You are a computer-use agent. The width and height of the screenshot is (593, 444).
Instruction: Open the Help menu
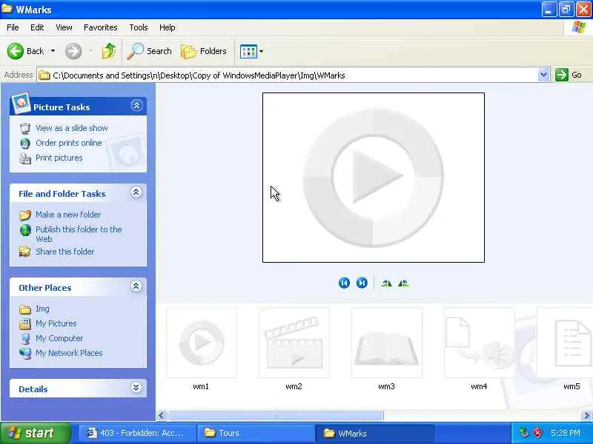click(x=168, y=27)
